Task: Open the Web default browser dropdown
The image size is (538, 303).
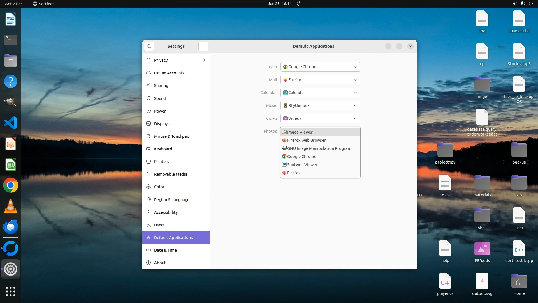Action: [320, 67]
